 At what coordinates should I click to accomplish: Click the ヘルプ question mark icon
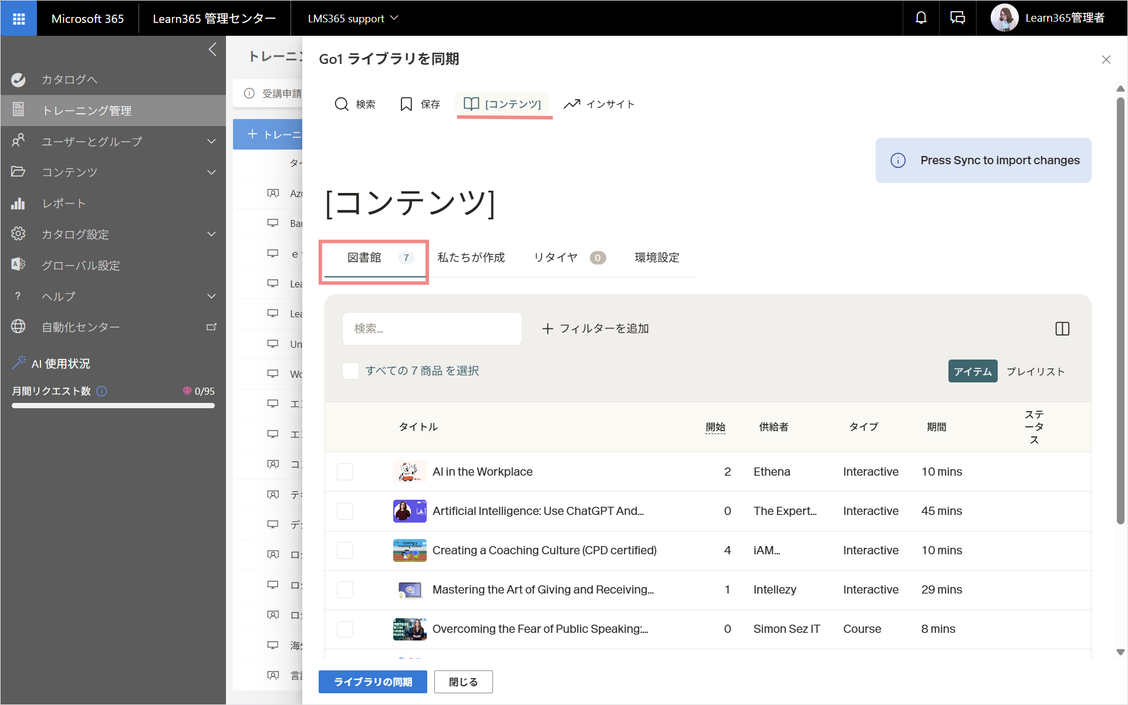coord(18,296)
